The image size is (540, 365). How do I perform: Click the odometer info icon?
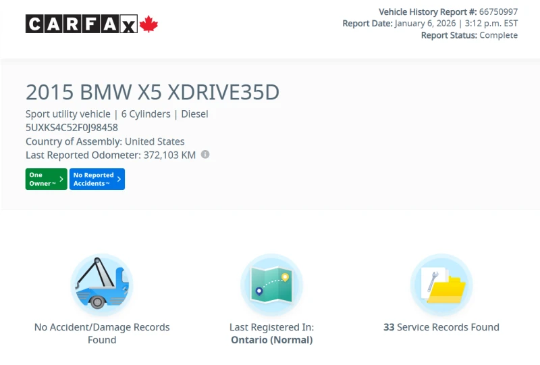point(205,154)
